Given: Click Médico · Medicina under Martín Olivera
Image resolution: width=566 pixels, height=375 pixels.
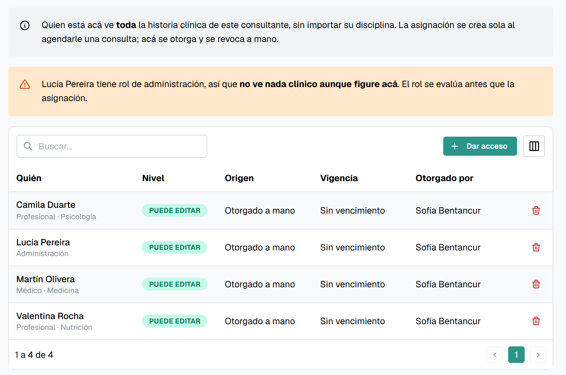Looking at the screenshot, I should coord(47,290).
